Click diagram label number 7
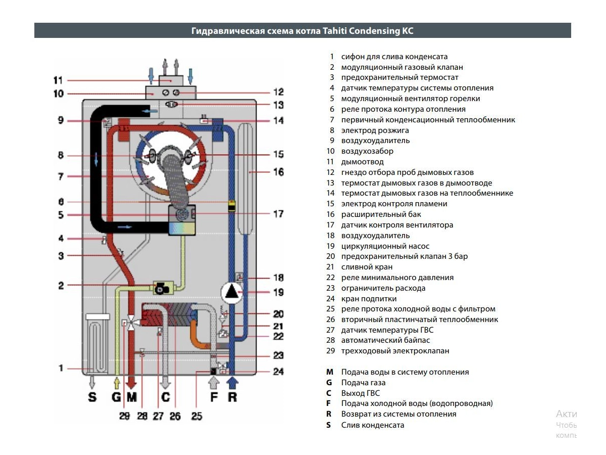Screen dimensions: 606x455 pyautogui.click(x=60, y=177)
